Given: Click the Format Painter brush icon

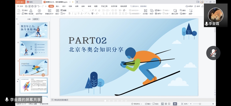Looking at the screenshot, I should tap(31, 11).
